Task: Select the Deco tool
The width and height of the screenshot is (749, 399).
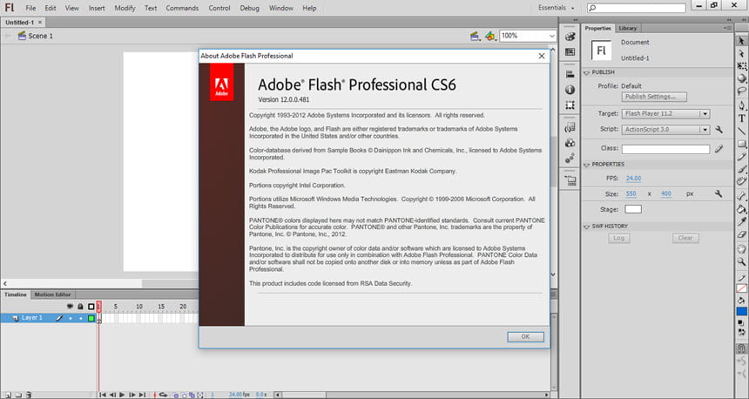Action: 742,180
